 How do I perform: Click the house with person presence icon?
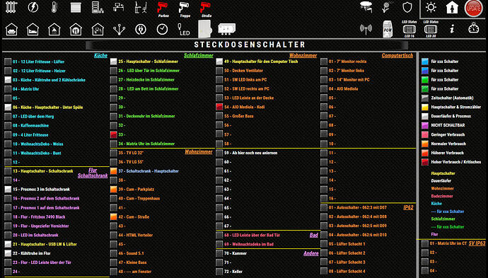click(x=452, y=8)
